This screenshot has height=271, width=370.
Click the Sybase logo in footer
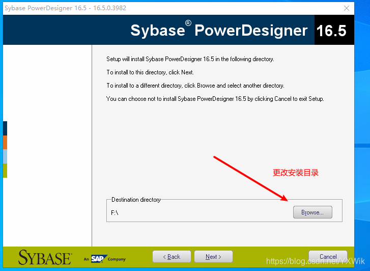(45, 257)
